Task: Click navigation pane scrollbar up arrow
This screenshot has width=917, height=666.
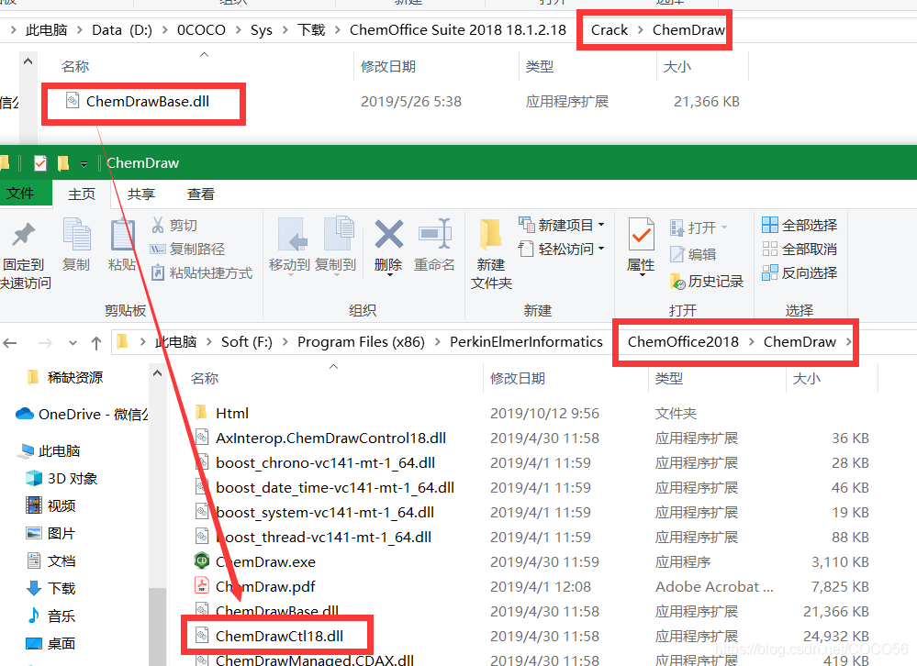Action: (x=157, y=372)
